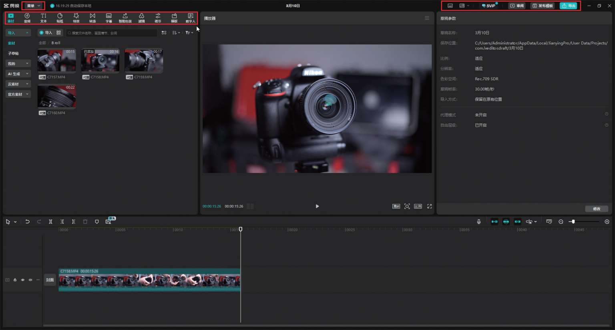Image resolution: width=615 pixels, height=330 pixels.
Task: Switch to the 音频 (Audio) tab
Action: point(27,18)
